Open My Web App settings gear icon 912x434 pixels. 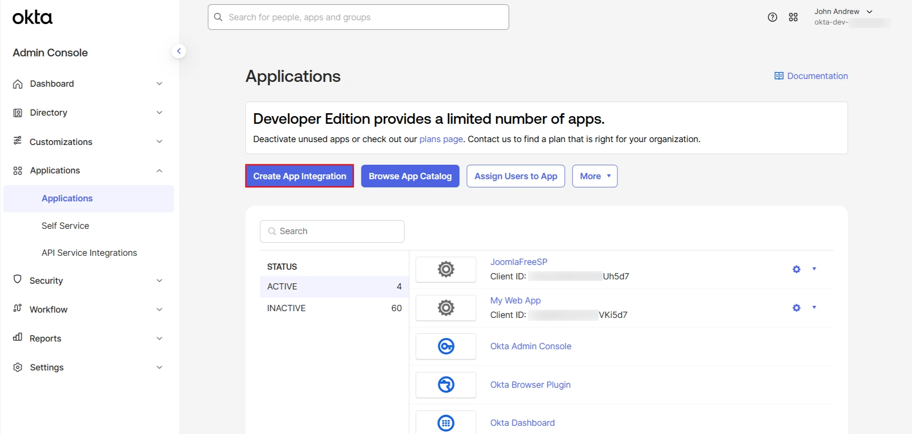pyautogui.click(x=796, y=308)
